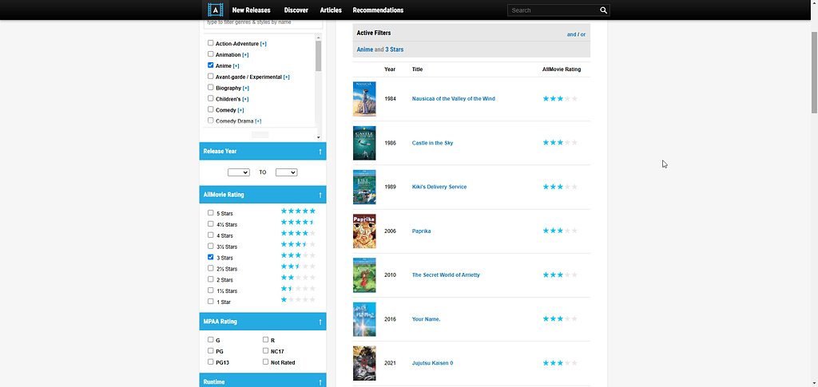
Task: Open Nausicaa of the Valley of the Wind
Action: click(454, 99)
